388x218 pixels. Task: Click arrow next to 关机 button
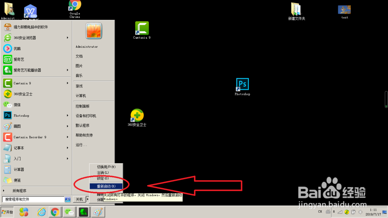pos(87,199)
